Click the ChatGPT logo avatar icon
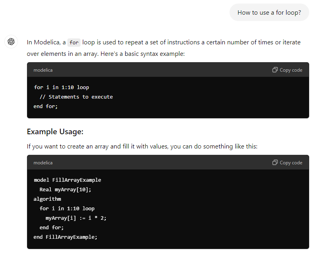This screenshot has width=331, height=255. click(11, 42)
